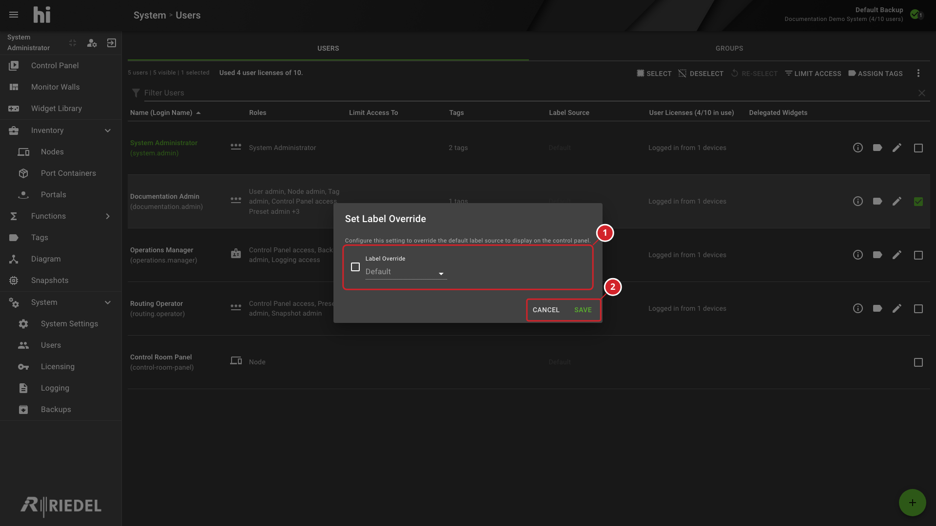The width and height of the screenshot is (936, 526).
Task: Click the SELECT button
Action: [x=654, y=74]
